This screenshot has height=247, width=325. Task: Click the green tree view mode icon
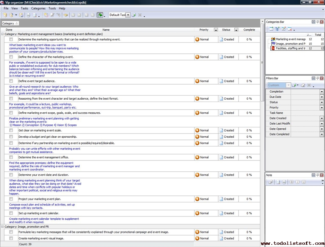pos(100,15)
